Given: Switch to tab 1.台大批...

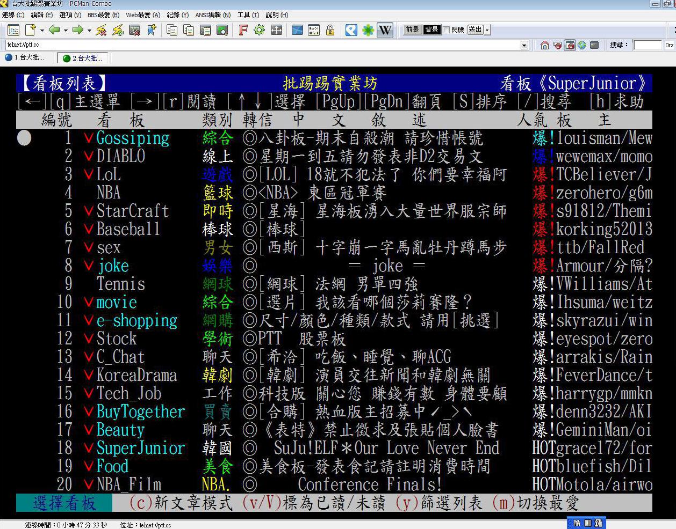Looking at the screenshot, I should [x=25, y=57].
